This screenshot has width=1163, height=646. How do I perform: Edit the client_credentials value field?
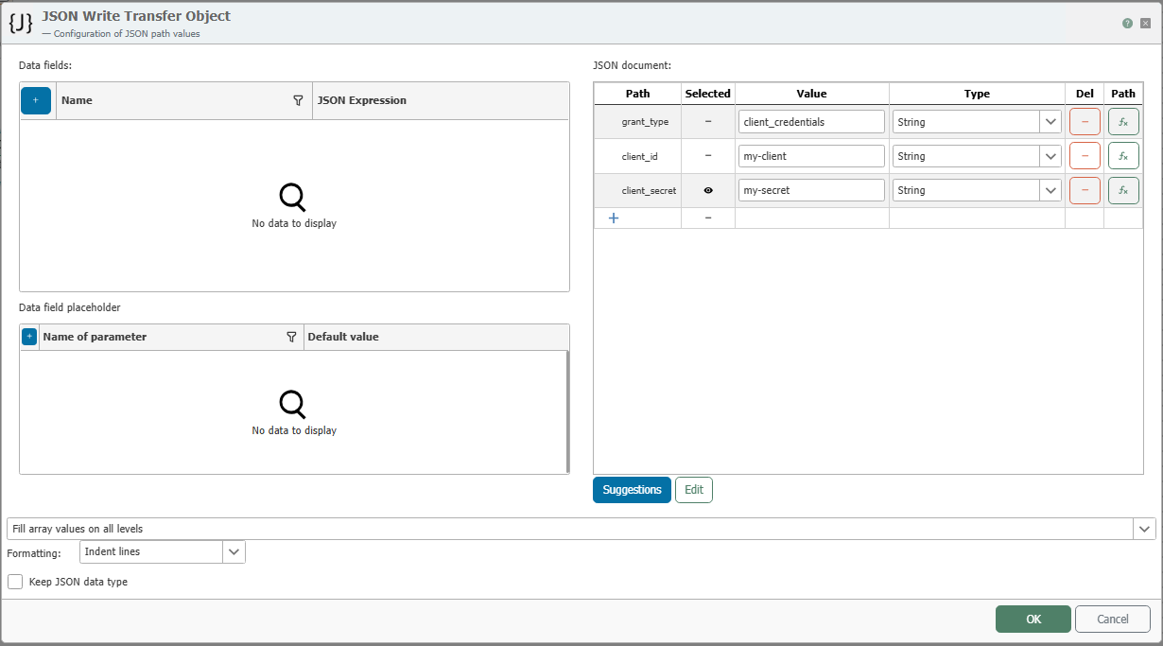click(x=811, y=122)
